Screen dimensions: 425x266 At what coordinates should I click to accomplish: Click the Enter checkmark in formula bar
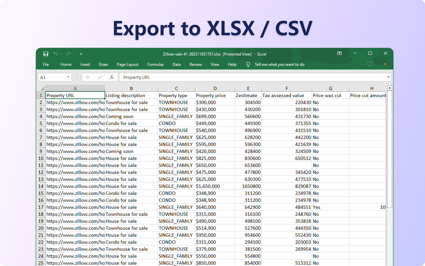(100, 77)
